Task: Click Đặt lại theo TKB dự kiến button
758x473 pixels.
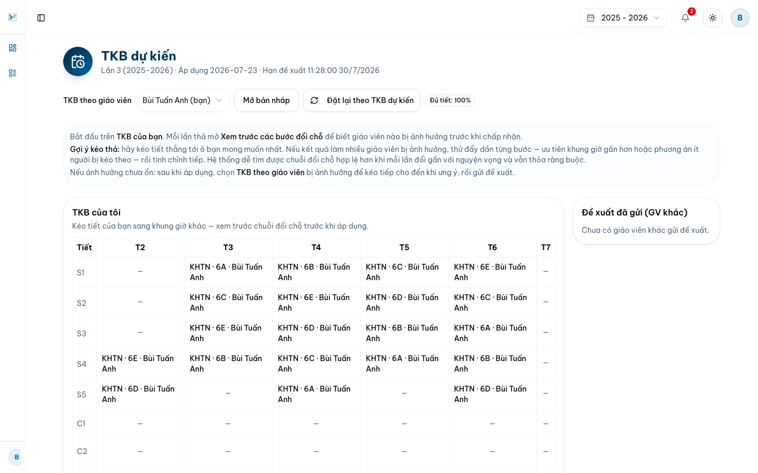Action: click(362, 100)
